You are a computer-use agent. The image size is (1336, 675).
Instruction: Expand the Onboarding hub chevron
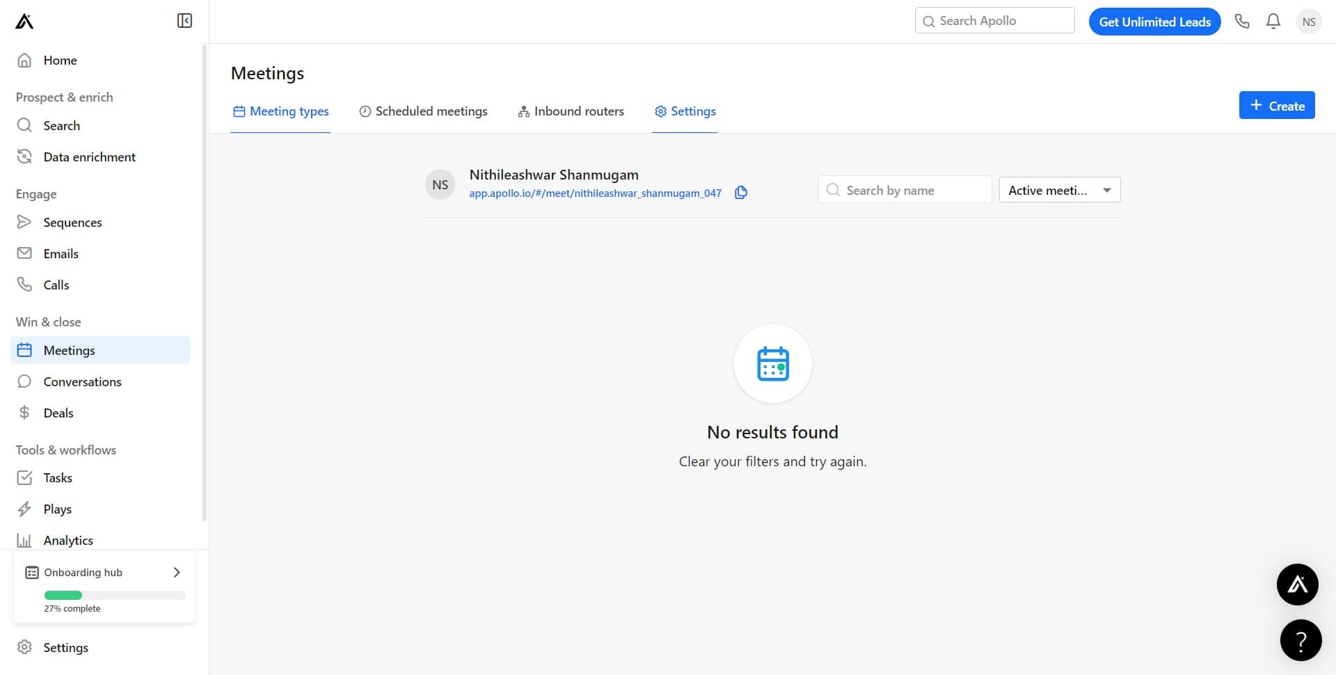[x=177, y=573]
